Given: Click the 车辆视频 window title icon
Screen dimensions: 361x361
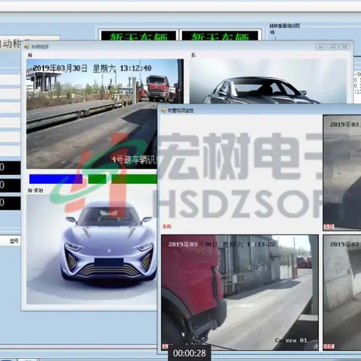Looking at the screenshot, I should coord(27,47).
